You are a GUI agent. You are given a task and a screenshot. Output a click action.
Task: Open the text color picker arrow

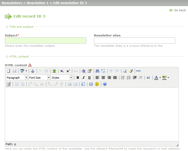coord(160,78)
